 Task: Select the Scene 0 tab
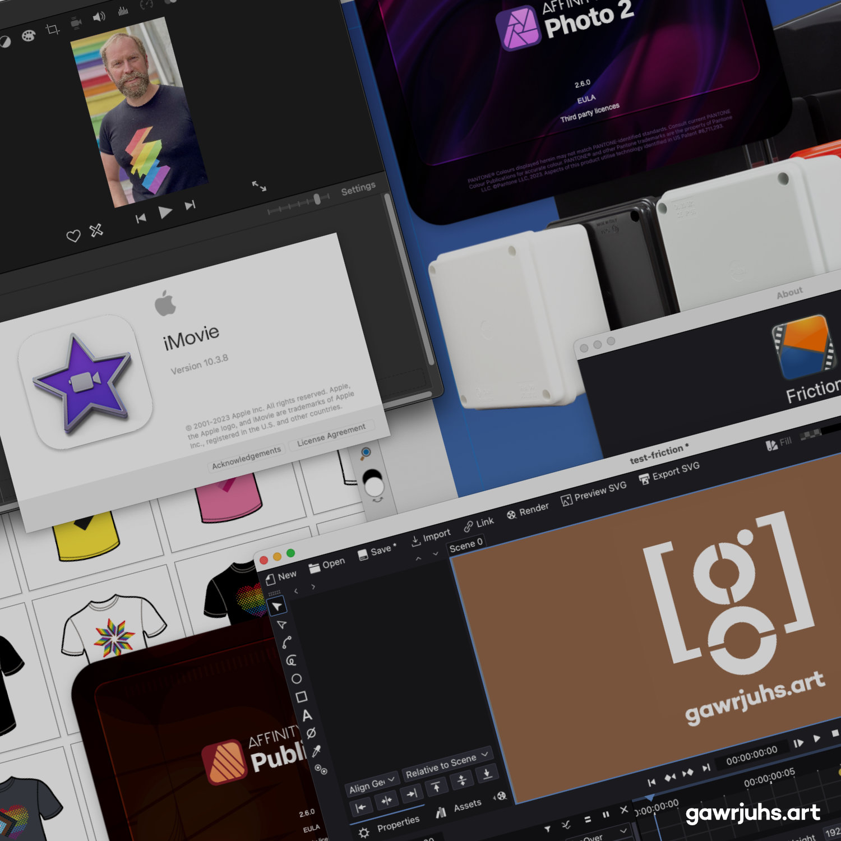(465, 544)
